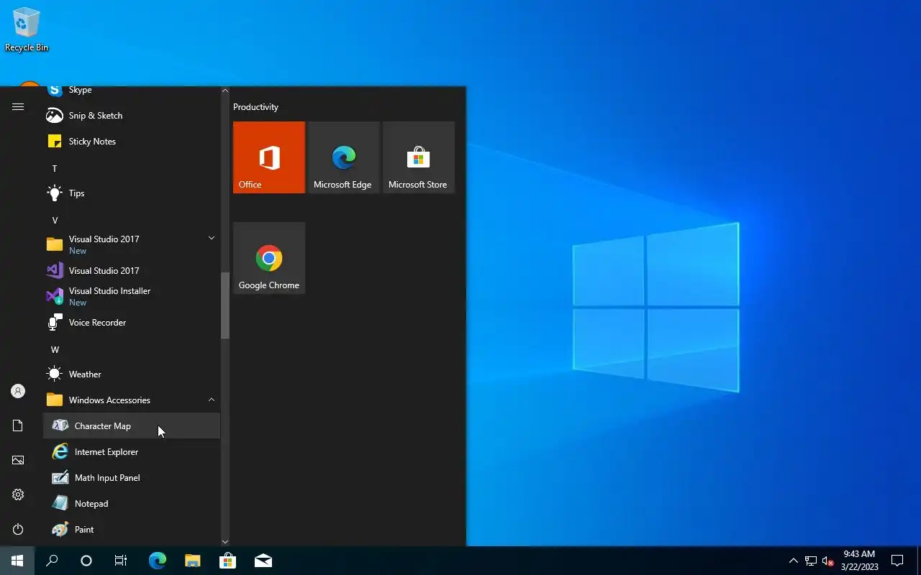Open the Tips app

132,193
